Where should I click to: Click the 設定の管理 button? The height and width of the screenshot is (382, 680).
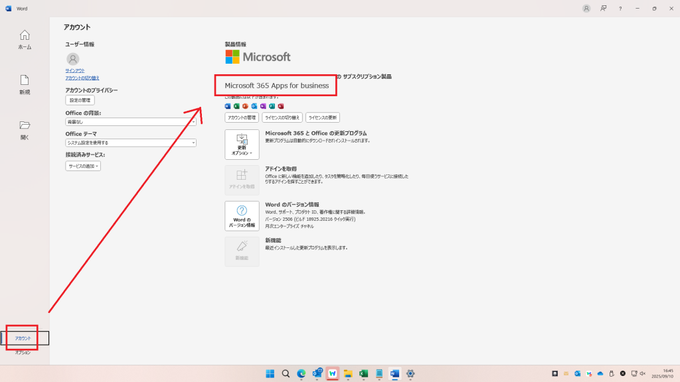[80, 100]
